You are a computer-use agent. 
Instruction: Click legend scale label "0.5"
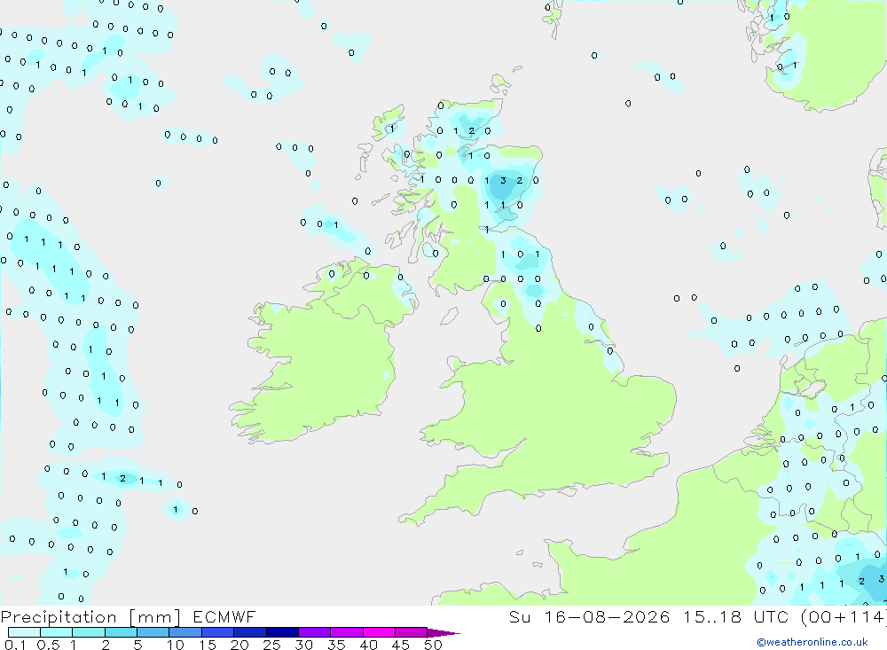tap(48, 645)
